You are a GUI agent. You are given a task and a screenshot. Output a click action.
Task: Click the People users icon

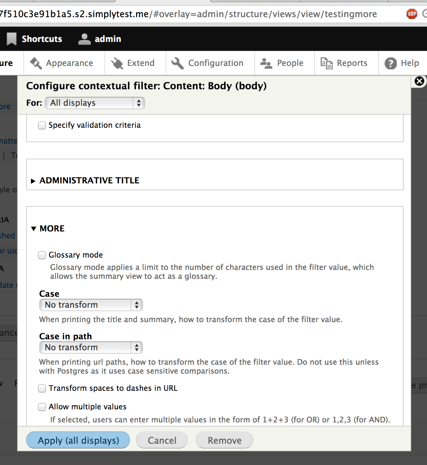(x=266, y=63)
